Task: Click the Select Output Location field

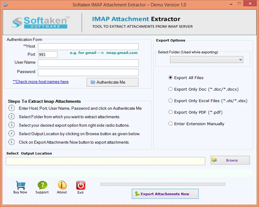Action: (105, 161)
